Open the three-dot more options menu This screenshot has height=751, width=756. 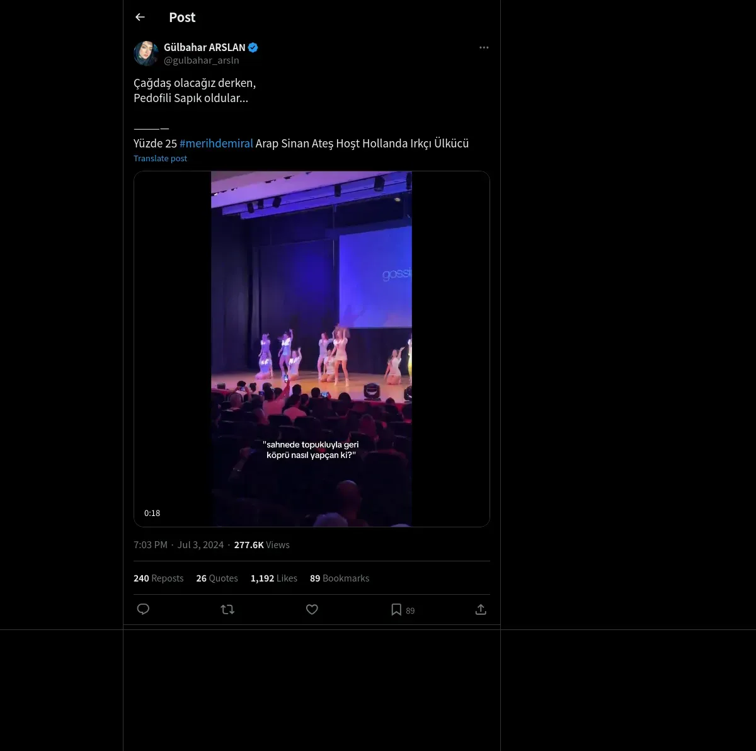(x=484, y=47)
